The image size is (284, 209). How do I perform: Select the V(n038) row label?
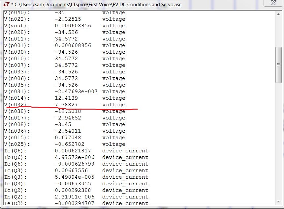click(17, 111)
